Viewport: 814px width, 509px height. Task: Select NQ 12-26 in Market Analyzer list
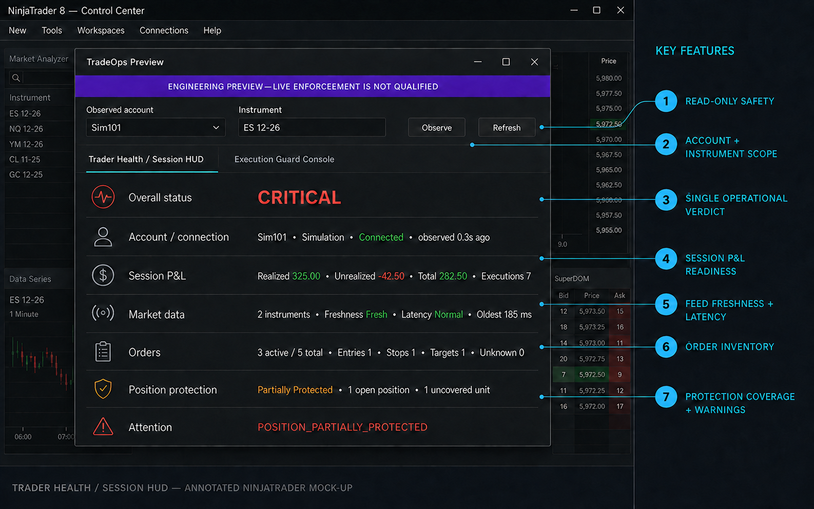26,129
